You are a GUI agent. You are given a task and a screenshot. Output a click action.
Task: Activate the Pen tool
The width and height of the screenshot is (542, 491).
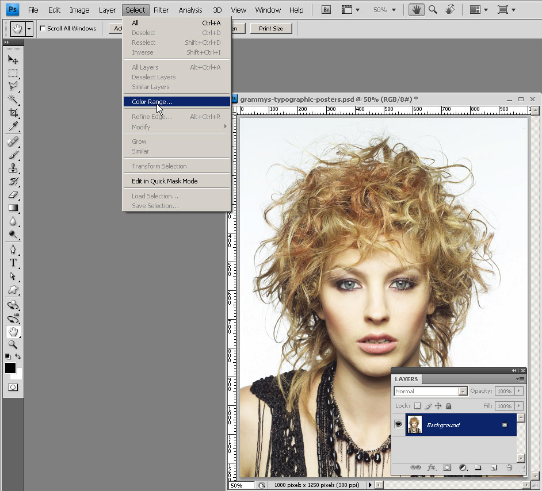tap(13, 249)
